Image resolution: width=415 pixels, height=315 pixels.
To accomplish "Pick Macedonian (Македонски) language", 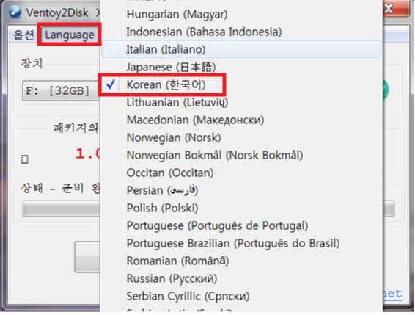I will coord(241,120).
